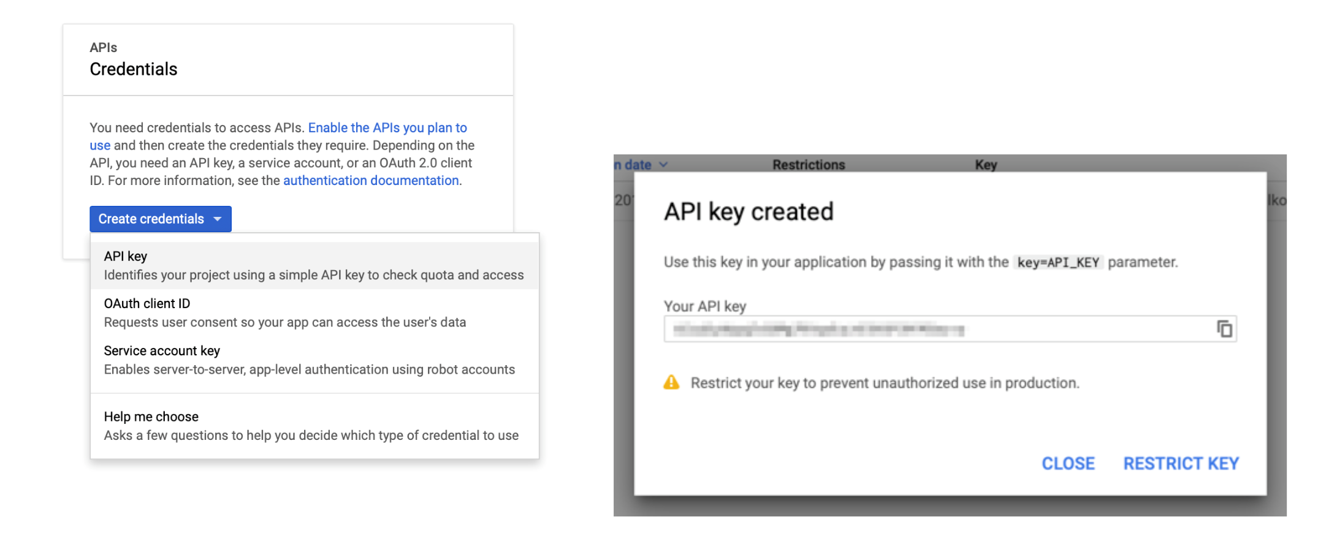This screenshot has height=533, width=1318.
Task: Sort by the date column arrow
Action: click(663, 165)
